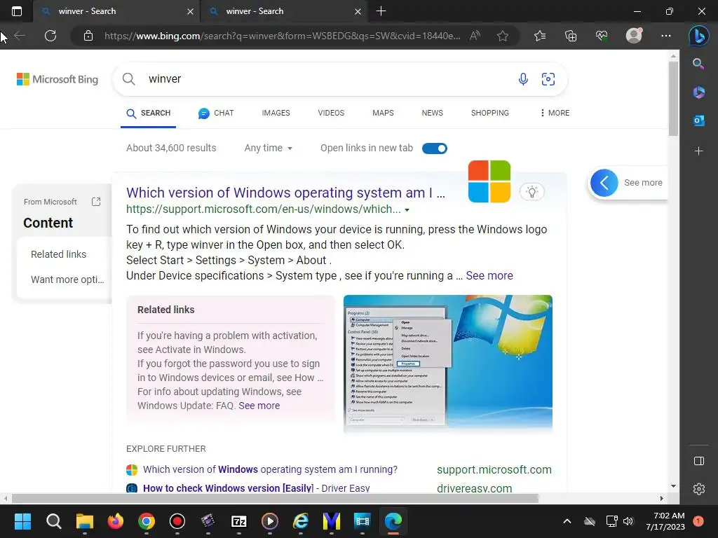This screenshot has height=538, width=718.
Task: Open Settings and more ellipsis menu
Action: (x=666, y=36)
